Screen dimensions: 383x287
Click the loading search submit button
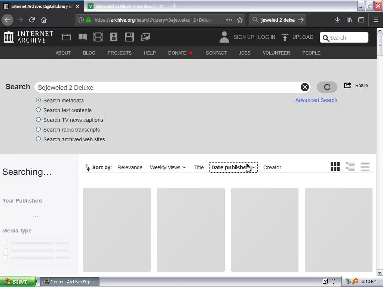pyautogui.click(x=327, y=87)
